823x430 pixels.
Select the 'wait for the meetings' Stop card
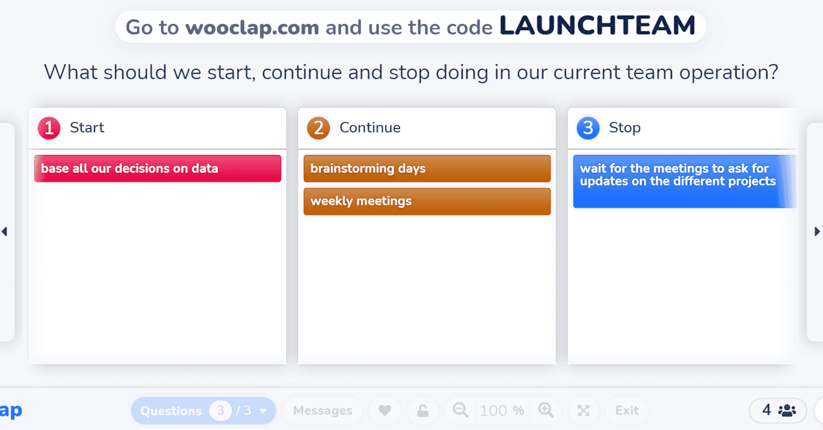click(685, 182)
